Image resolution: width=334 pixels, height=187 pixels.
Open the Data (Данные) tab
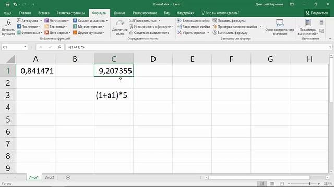[120, 13]
